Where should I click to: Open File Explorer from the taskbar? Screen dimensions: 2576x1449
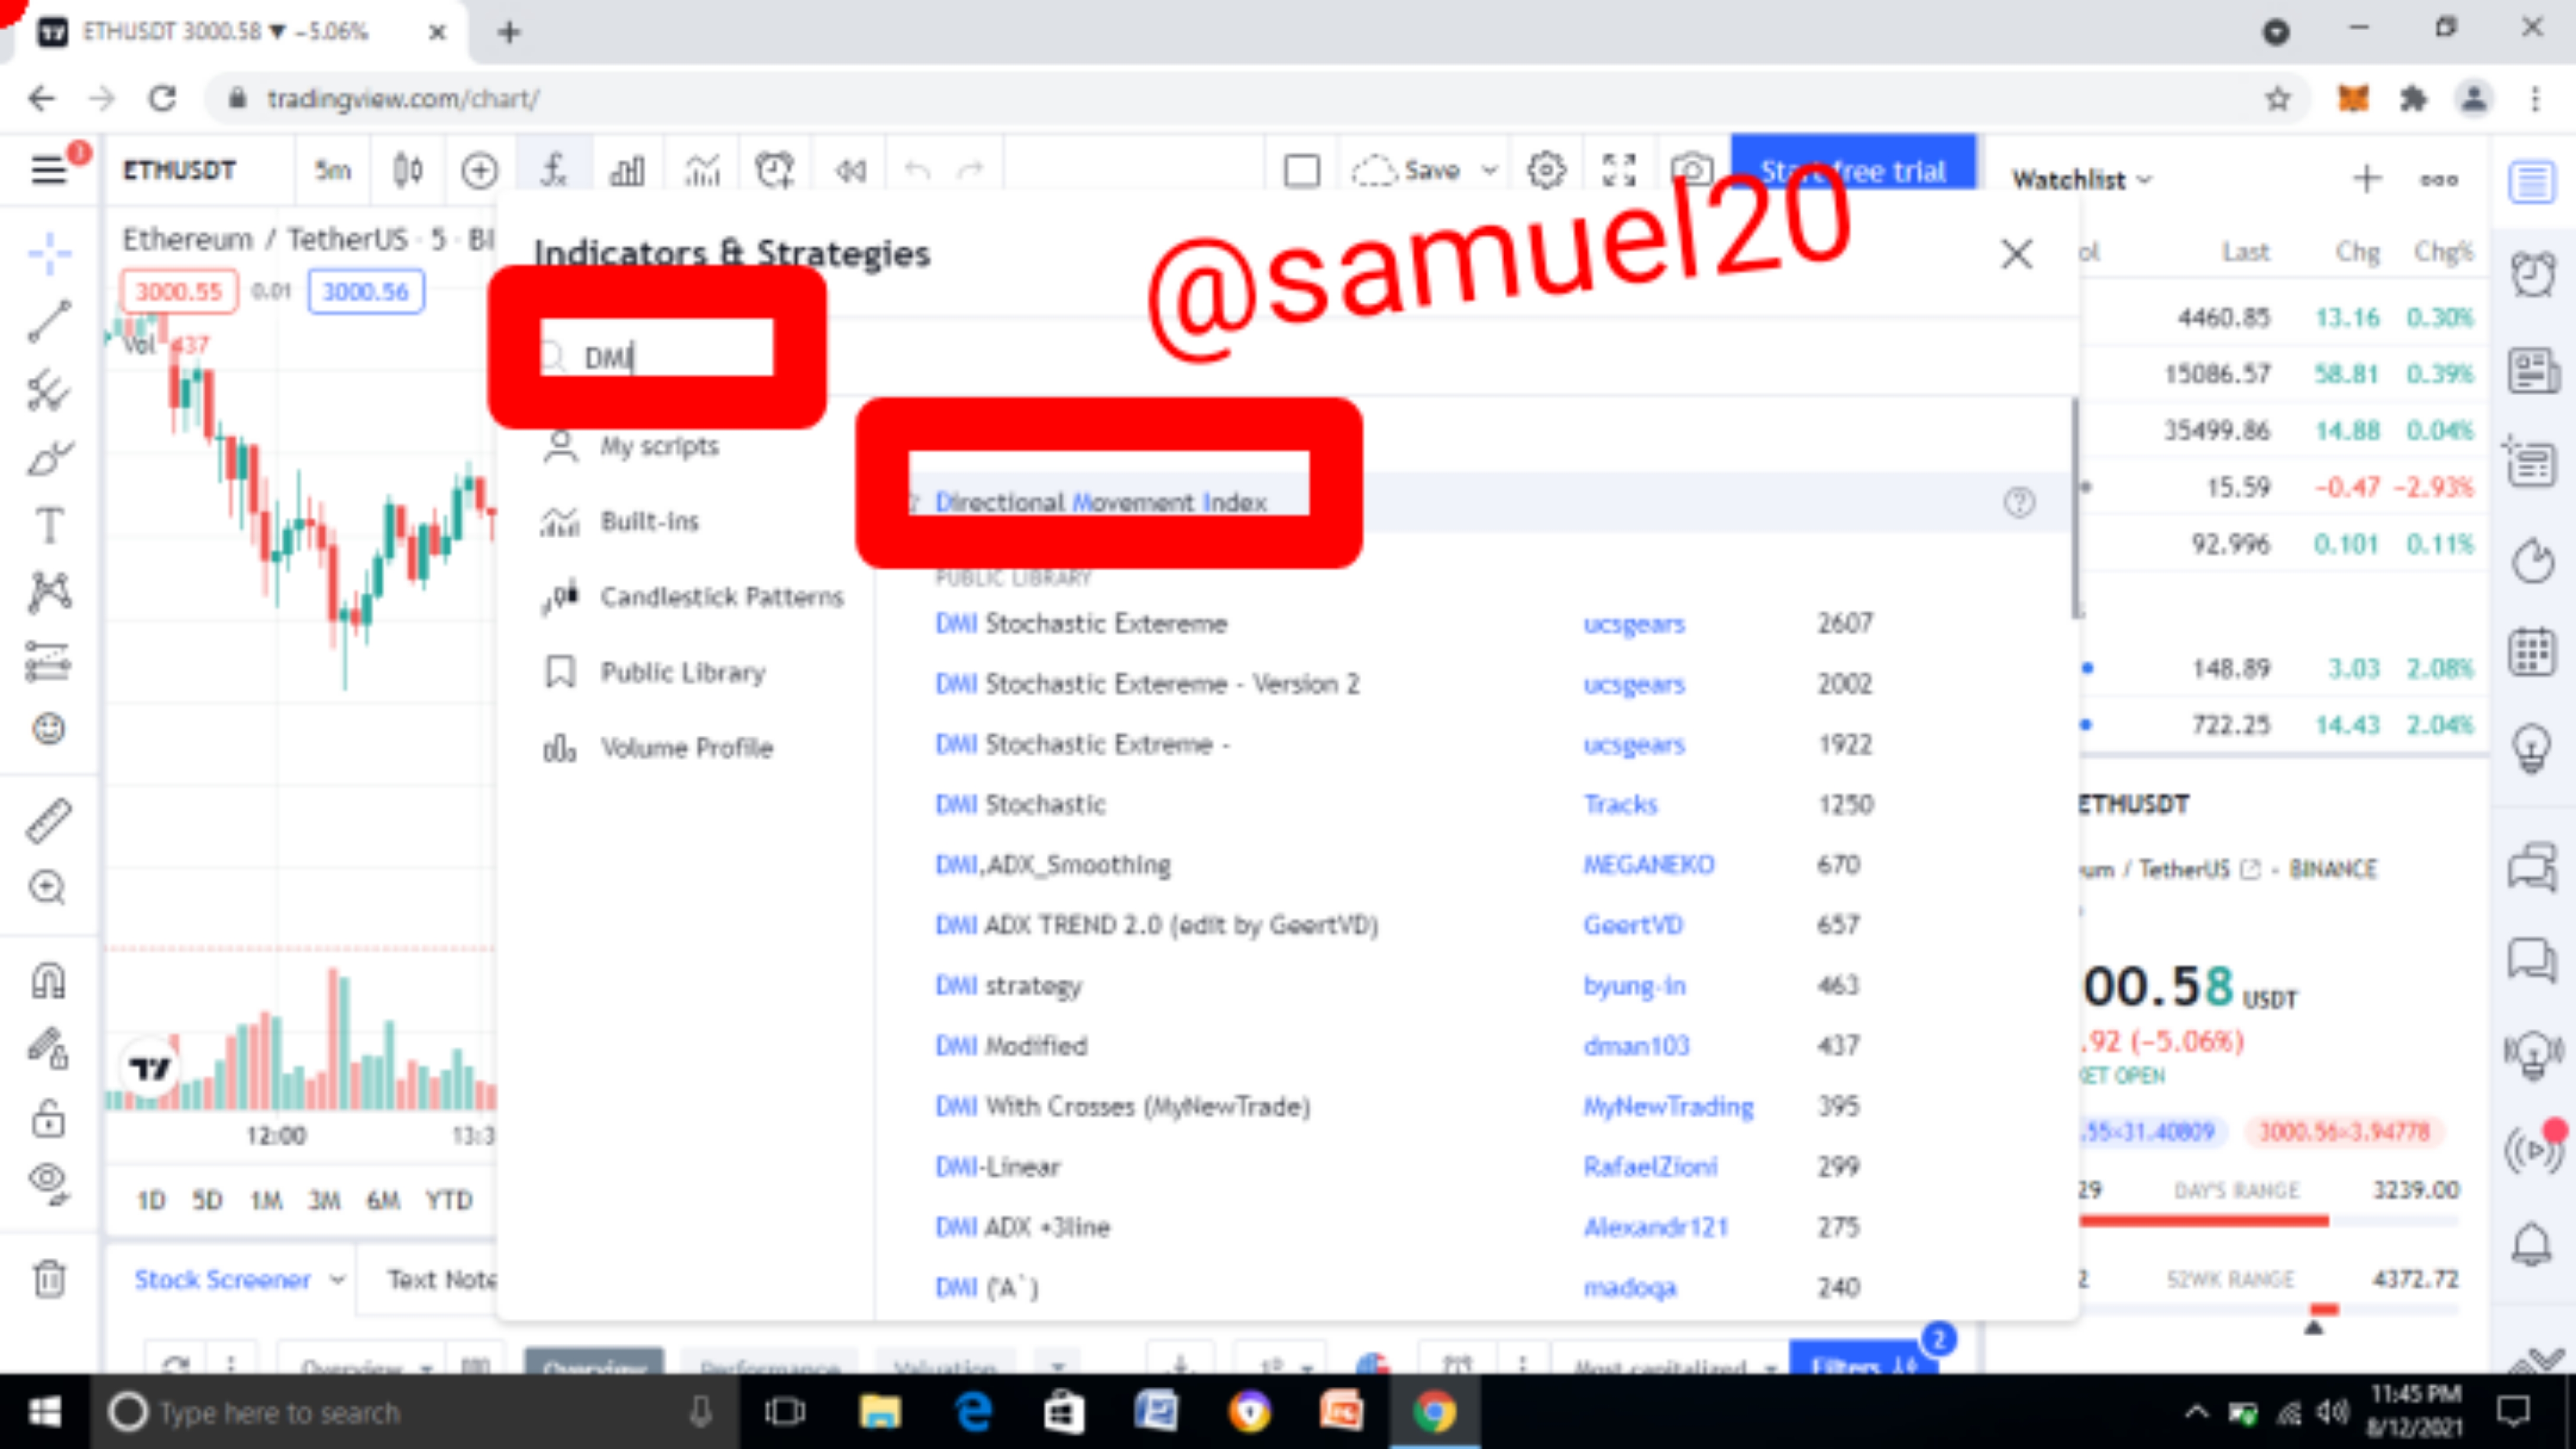point(880,1412)
